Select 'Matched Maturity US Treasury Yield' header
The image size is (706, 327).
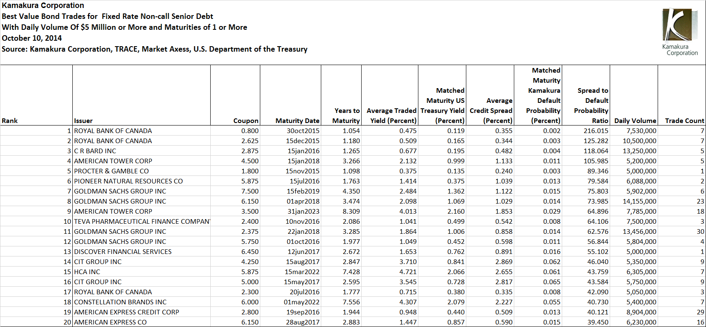pyautogui.click(x=442, y=106)
